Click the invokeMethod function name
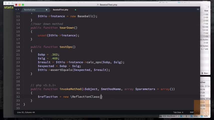Image resolution: width=214 pixels, height=120 pixels. pyautogui.click(x=70, y=89)
